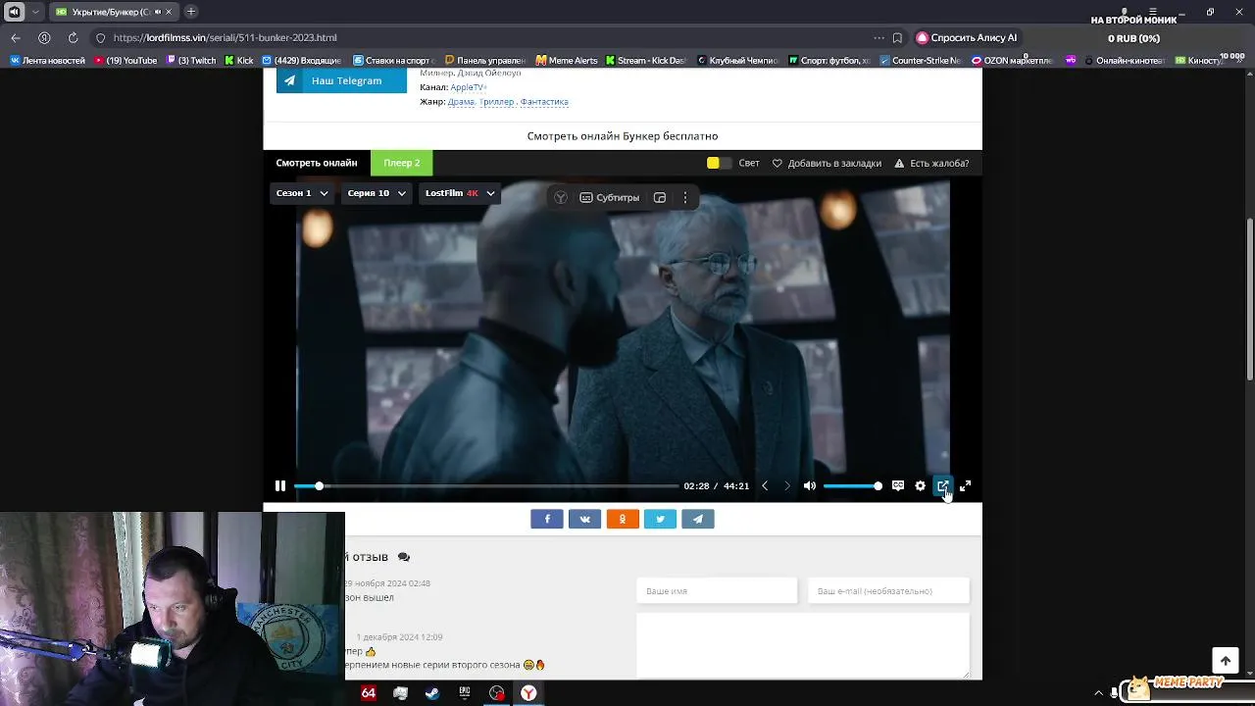Open Epic Games from the taskbar
Image resolution: width=1255 pixels, height=706 pixels.
click(x=465, y=693)
